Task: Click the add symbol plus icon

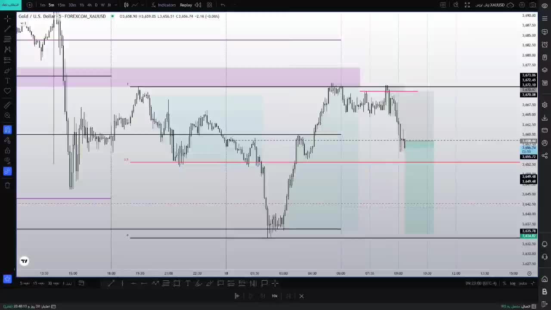Action: [29, 5]
